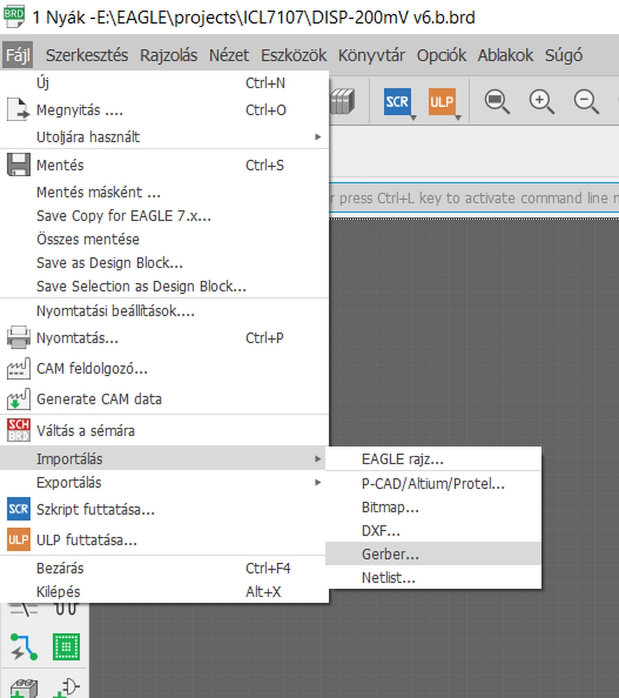The image size is (619, 698).
Task: Select the green grid polygon tool
Action: (66, 646)
